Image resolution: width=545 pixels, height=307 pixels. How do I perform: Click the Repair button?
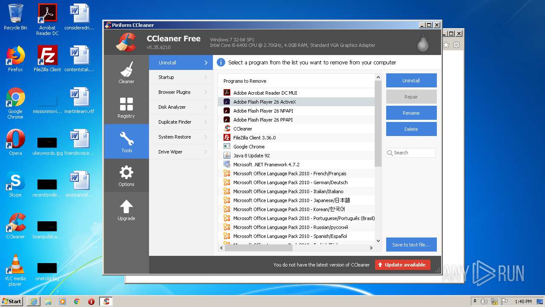(x=411, y=97)
